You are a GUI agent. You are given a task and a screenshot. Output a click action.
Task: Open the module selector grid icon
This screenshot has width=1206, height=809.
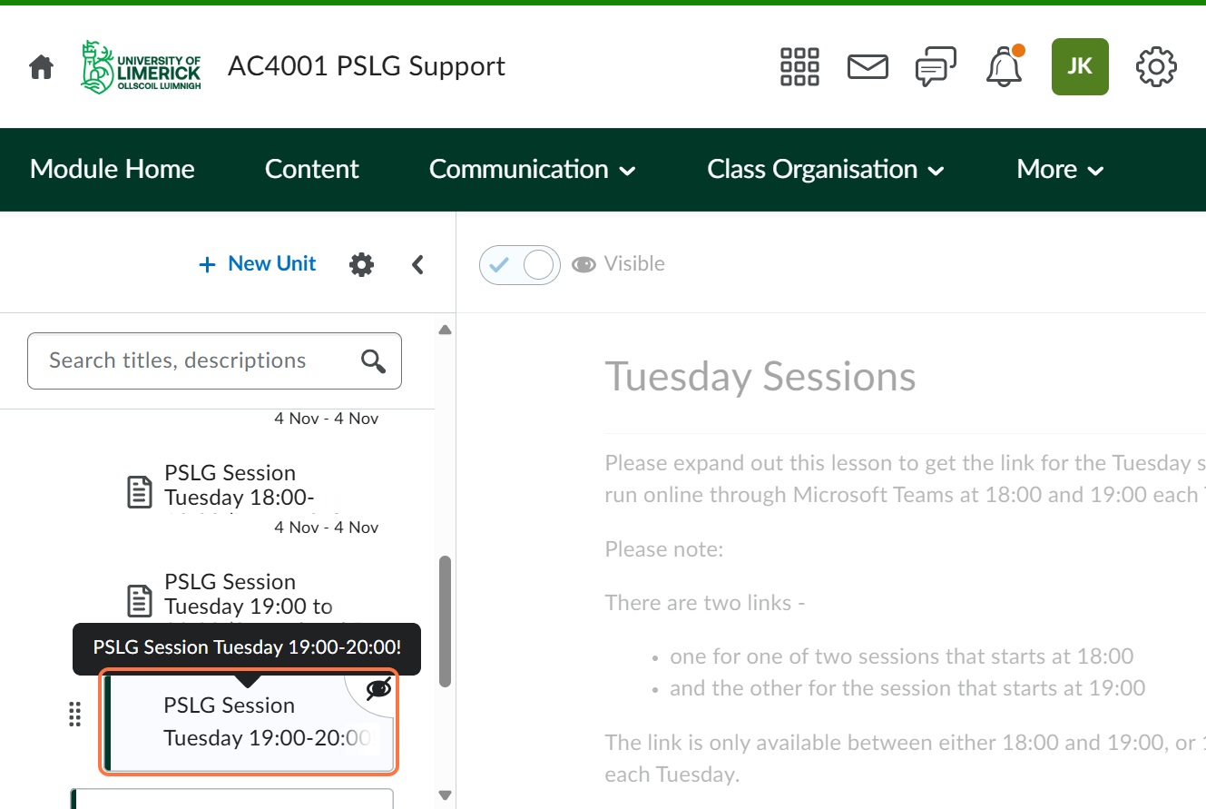[x=799, y=67]
